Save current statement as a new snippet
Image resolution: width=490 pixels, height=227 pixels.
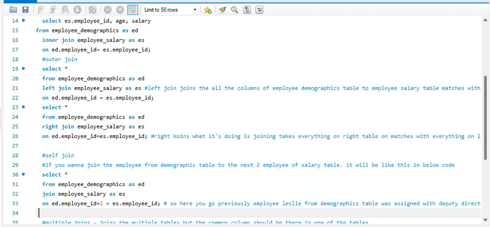coord(208,10)
